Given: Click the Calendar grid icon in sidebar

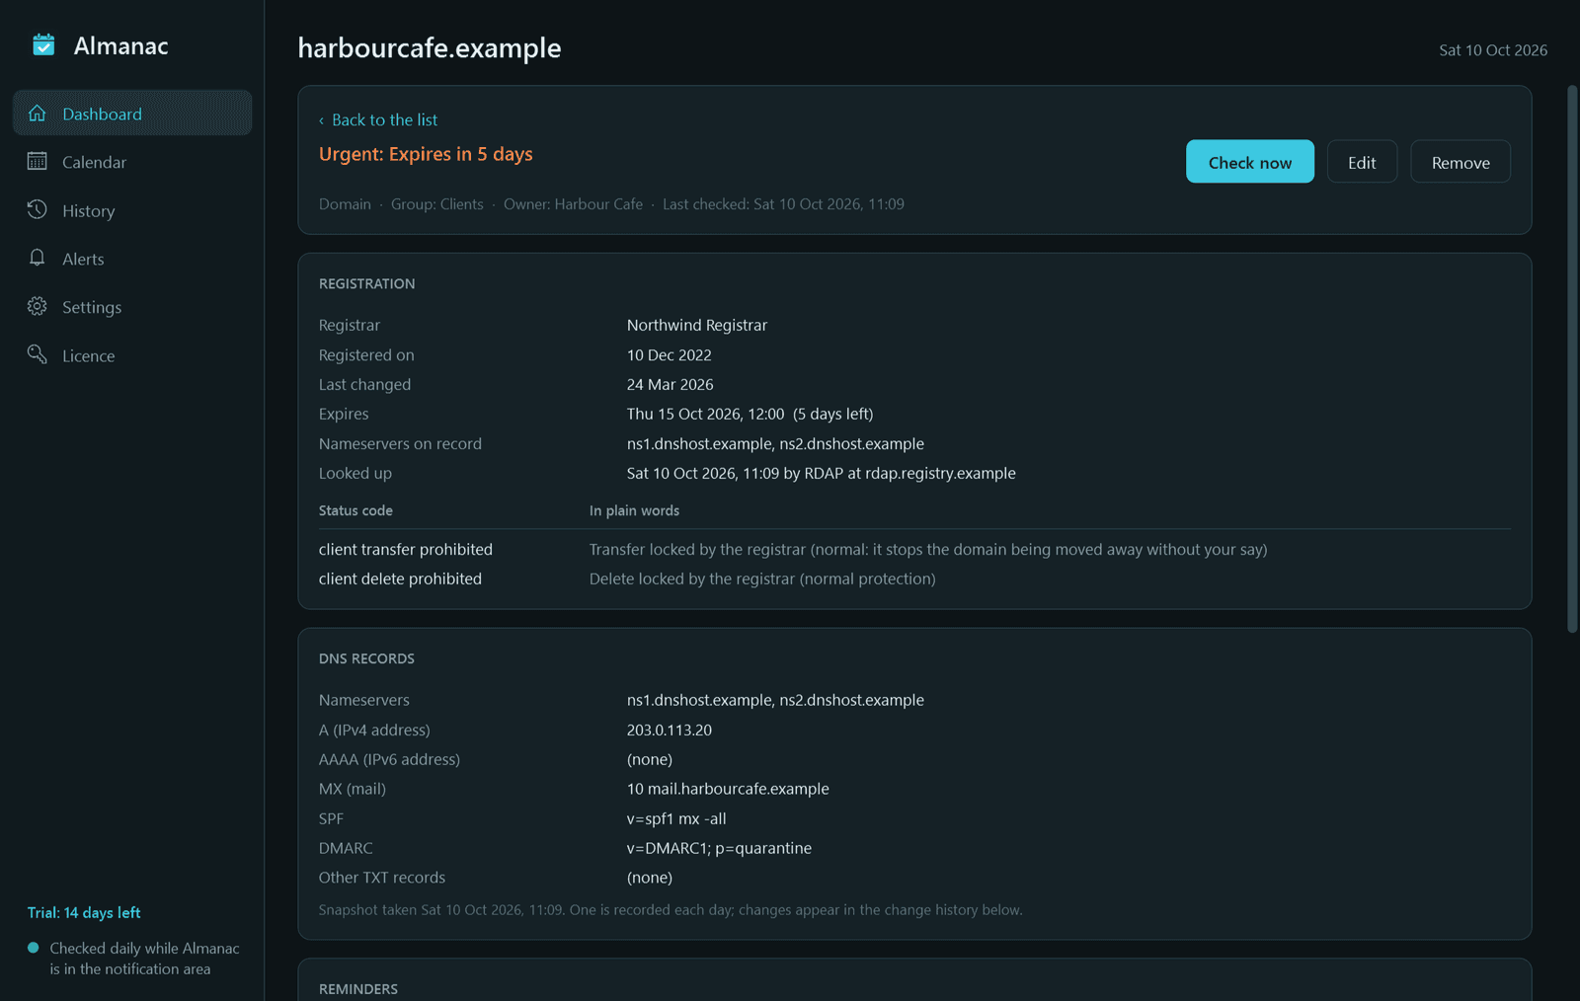Looking at the screenshot, I should pos(38,161).
